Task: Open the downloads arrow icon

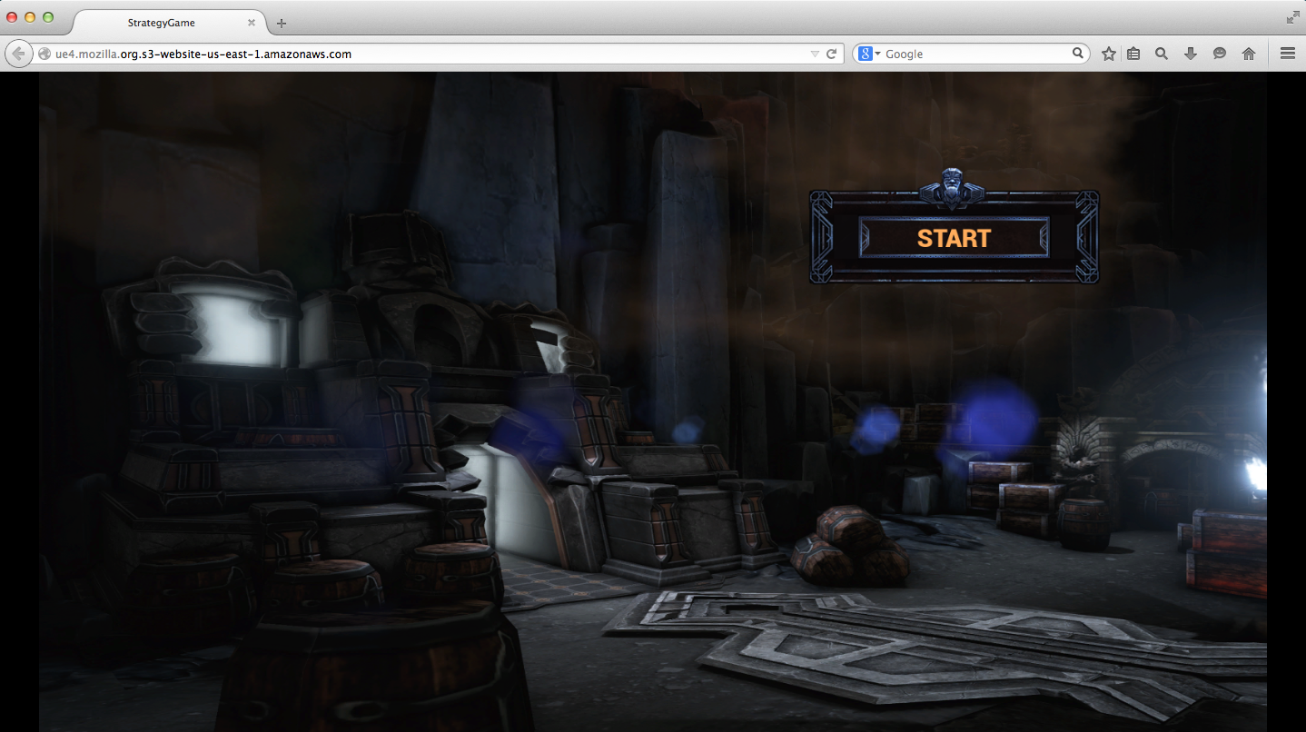Action: (1191, 54)
